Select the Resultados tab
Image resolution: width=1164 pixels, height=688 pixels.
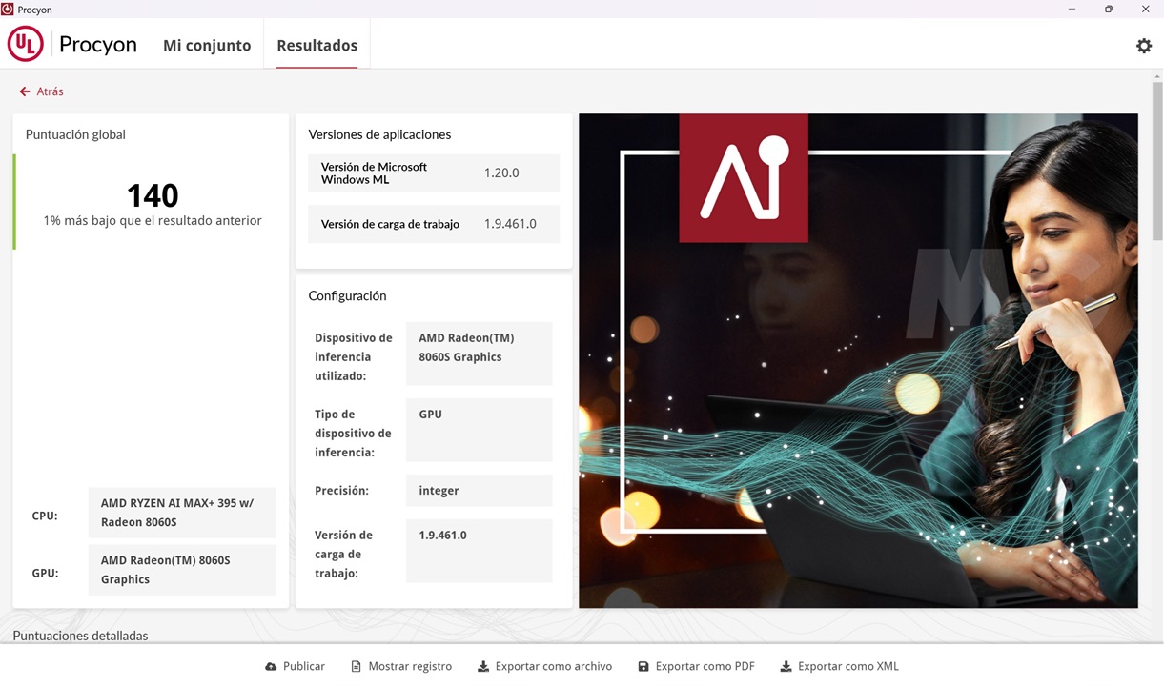point(317,45)
